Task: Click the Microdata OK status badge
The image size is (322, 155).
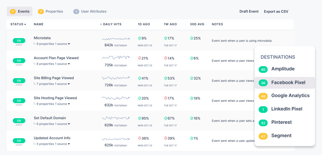Action: (19, 41)
